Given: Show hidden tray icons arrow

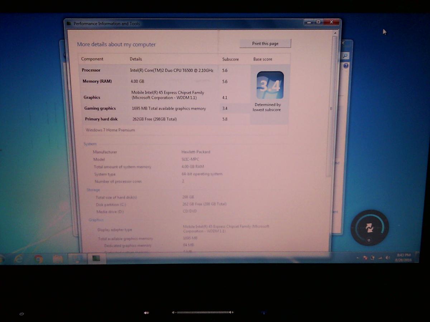Looking at the screenshot, I should (x=358, y=258).
